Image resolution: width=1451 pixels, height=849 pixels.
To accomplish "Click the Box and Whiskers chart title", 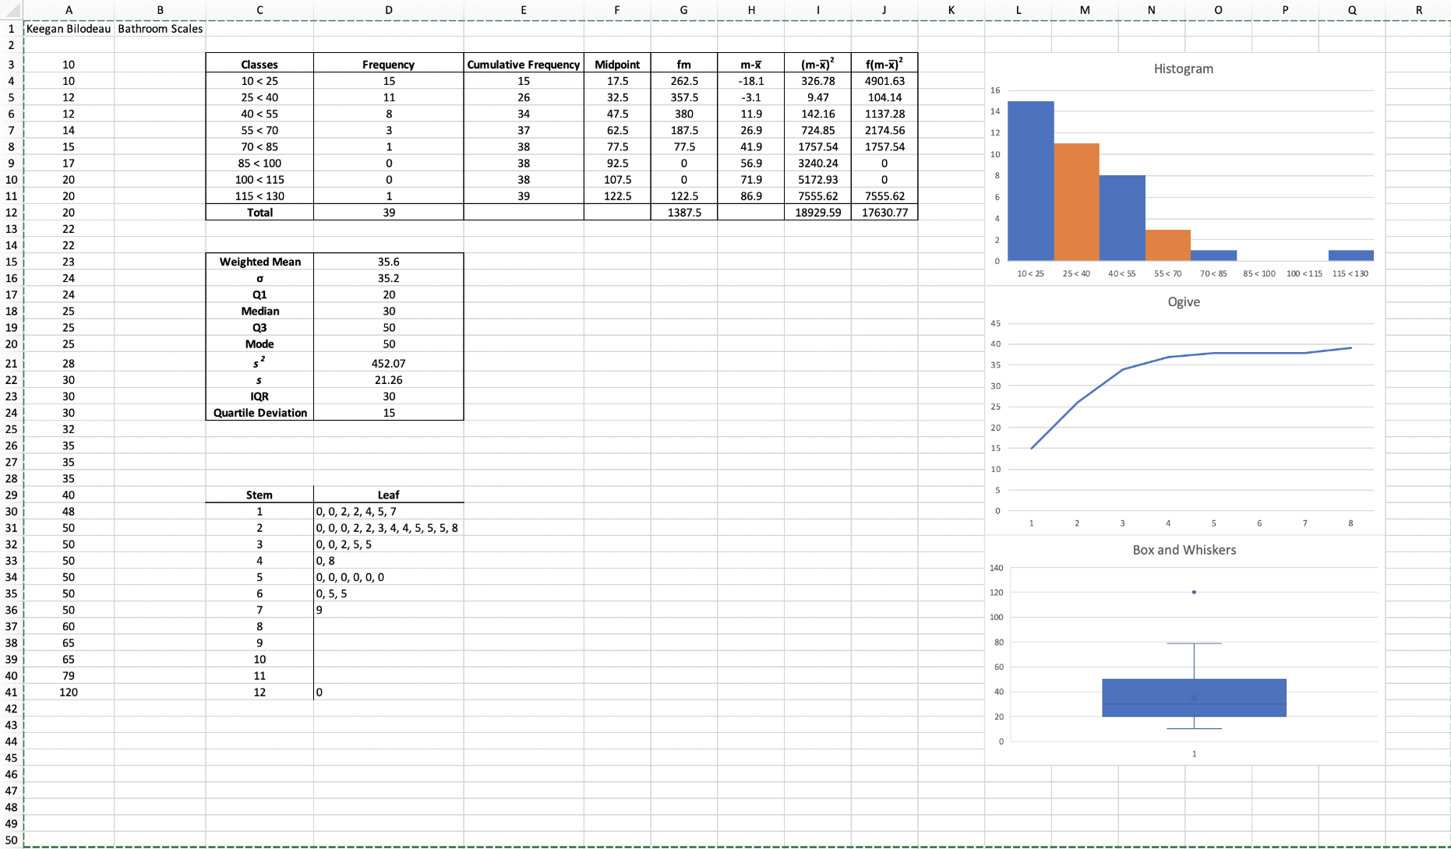I will 1184,550.
